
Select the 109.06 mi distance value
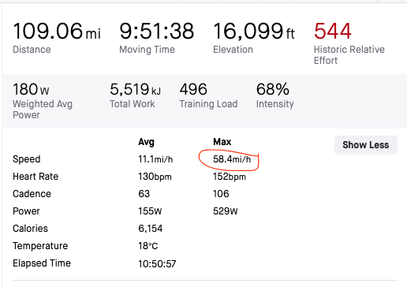57,31
